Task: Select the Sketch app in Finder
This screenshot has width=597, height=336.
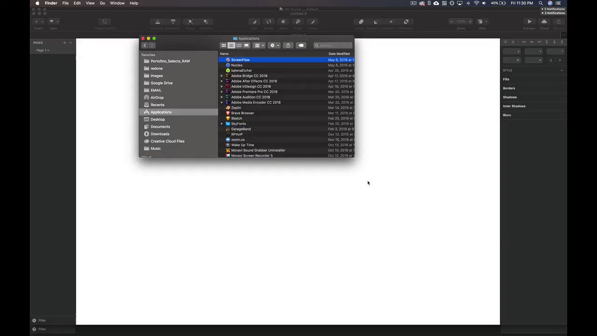Action: pyautogui.click(x=286, y=118)
